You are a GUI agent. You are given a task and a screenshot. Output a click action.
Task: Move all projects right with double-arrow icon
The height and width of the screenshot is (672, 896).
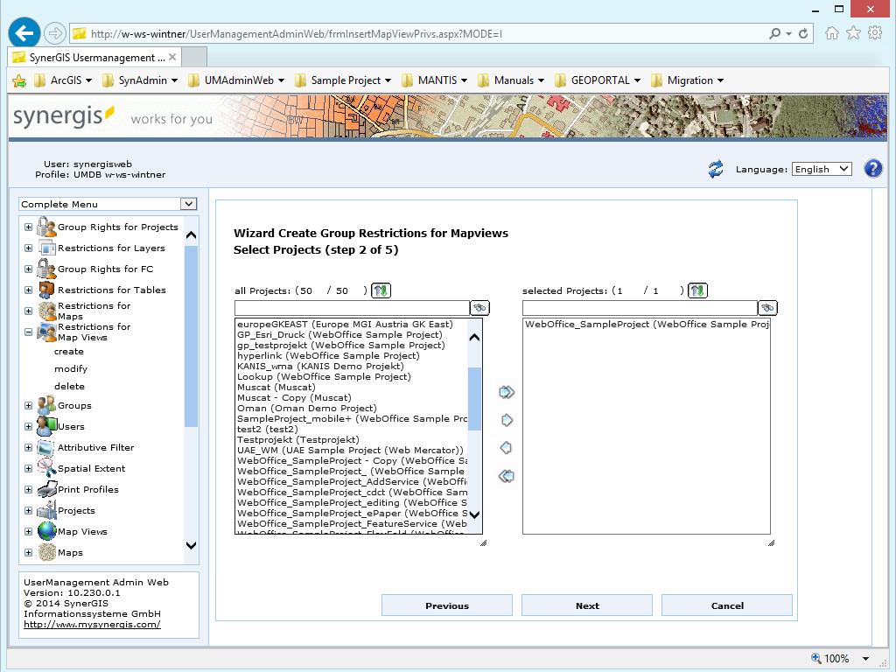pos(506,392)
